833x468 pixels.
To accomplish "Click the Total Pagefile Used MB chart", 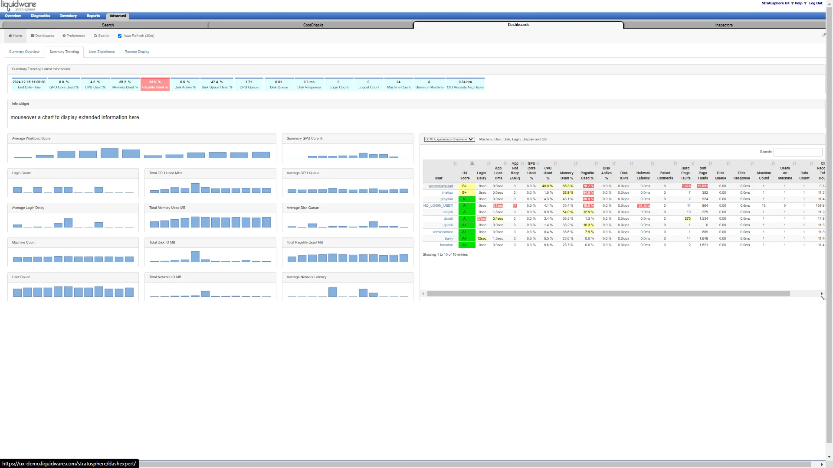I will coord(348,257).
